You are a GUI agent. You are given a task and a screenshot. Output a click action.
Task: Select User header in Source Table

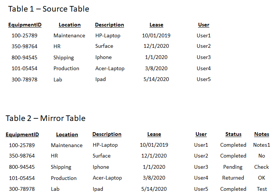coord(204,25)
